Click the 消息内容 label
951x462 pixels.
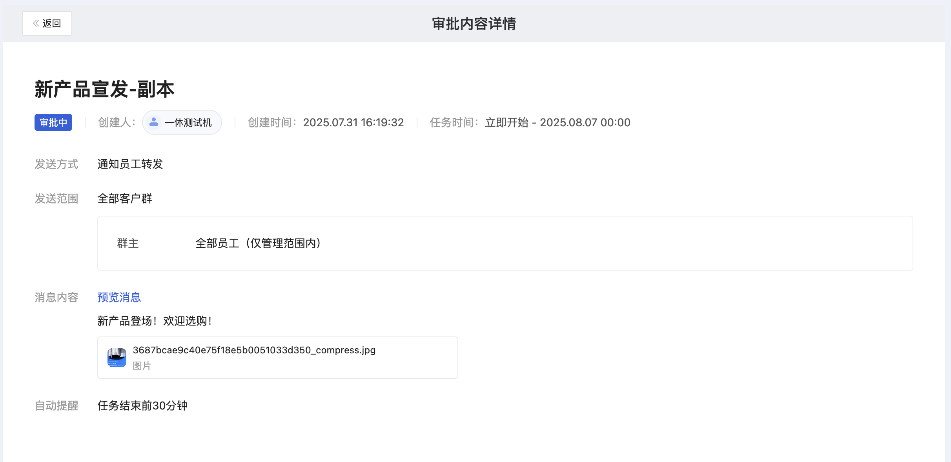coord(56,297)
